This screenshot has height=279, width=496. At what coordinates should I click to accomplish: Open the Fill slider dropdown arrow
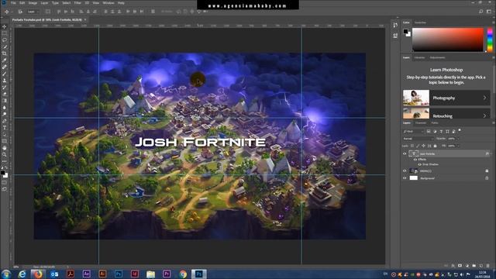click(458, 146)
